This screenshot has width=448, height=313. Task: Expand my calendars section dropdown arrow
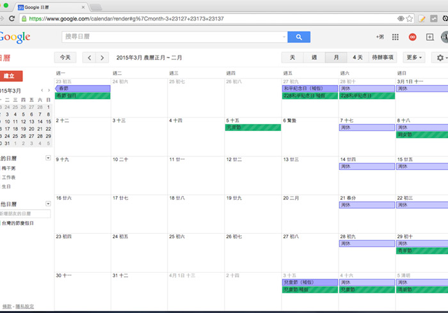tap(48, 158)
